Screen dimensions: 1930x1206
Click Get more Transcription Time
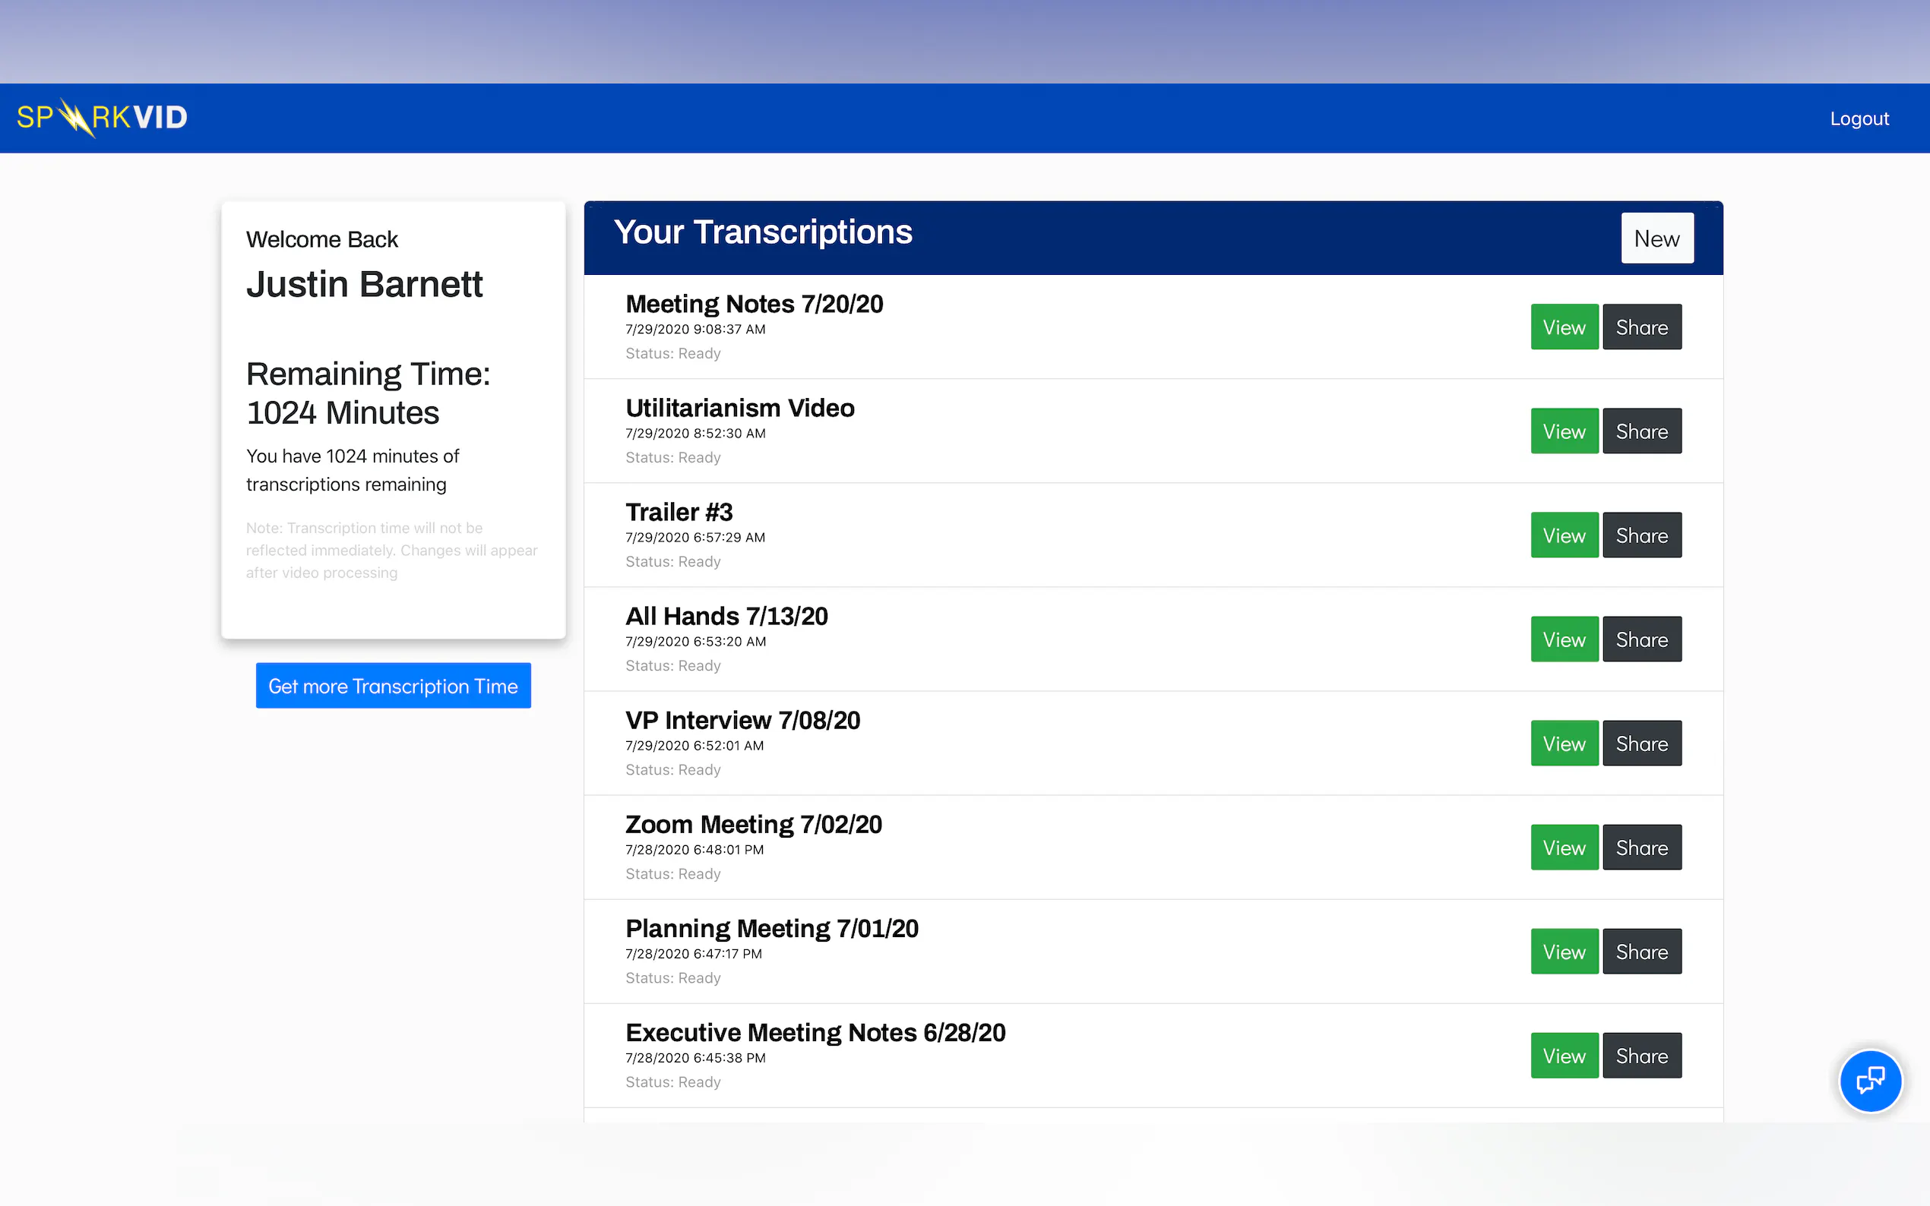pyautogui.click(x=393, y=686)
